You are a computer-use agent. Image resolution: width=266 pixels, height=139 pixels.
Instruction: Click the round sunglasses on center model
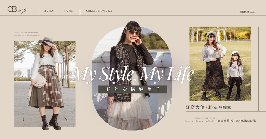point(134,33)
